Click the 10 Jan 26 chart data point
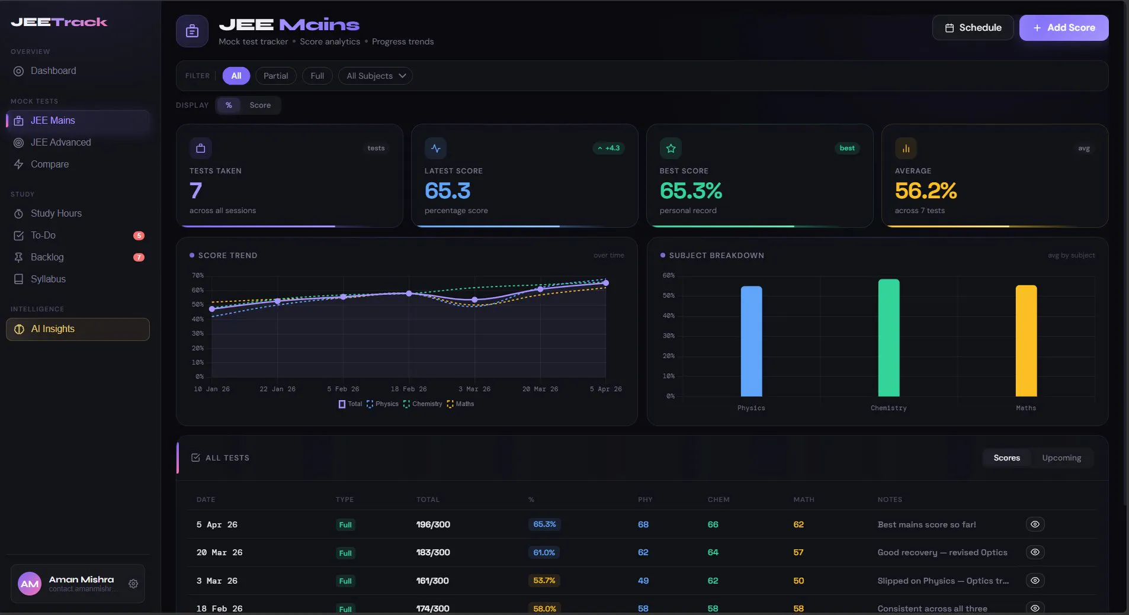Viewport: 1129px width, 615px height. 212,309
